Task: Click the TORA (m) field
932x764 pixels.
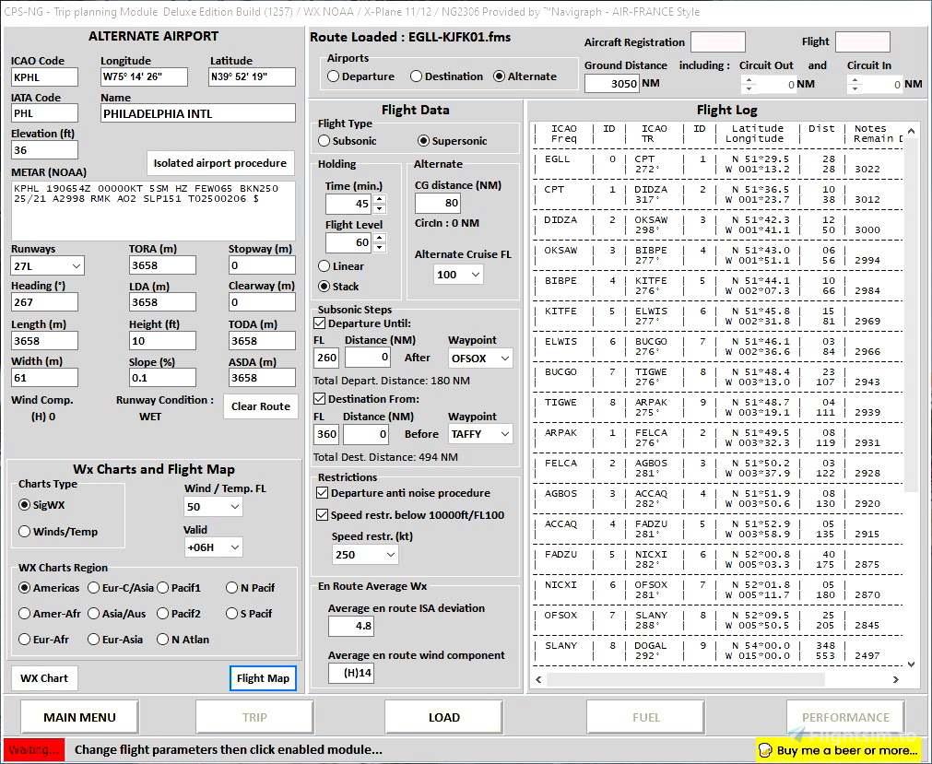Action: 162,265
